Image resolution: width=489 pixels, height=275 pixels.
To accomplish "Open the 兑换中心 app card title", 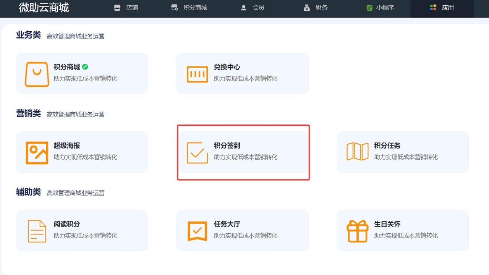I will [x=227, y=67].
